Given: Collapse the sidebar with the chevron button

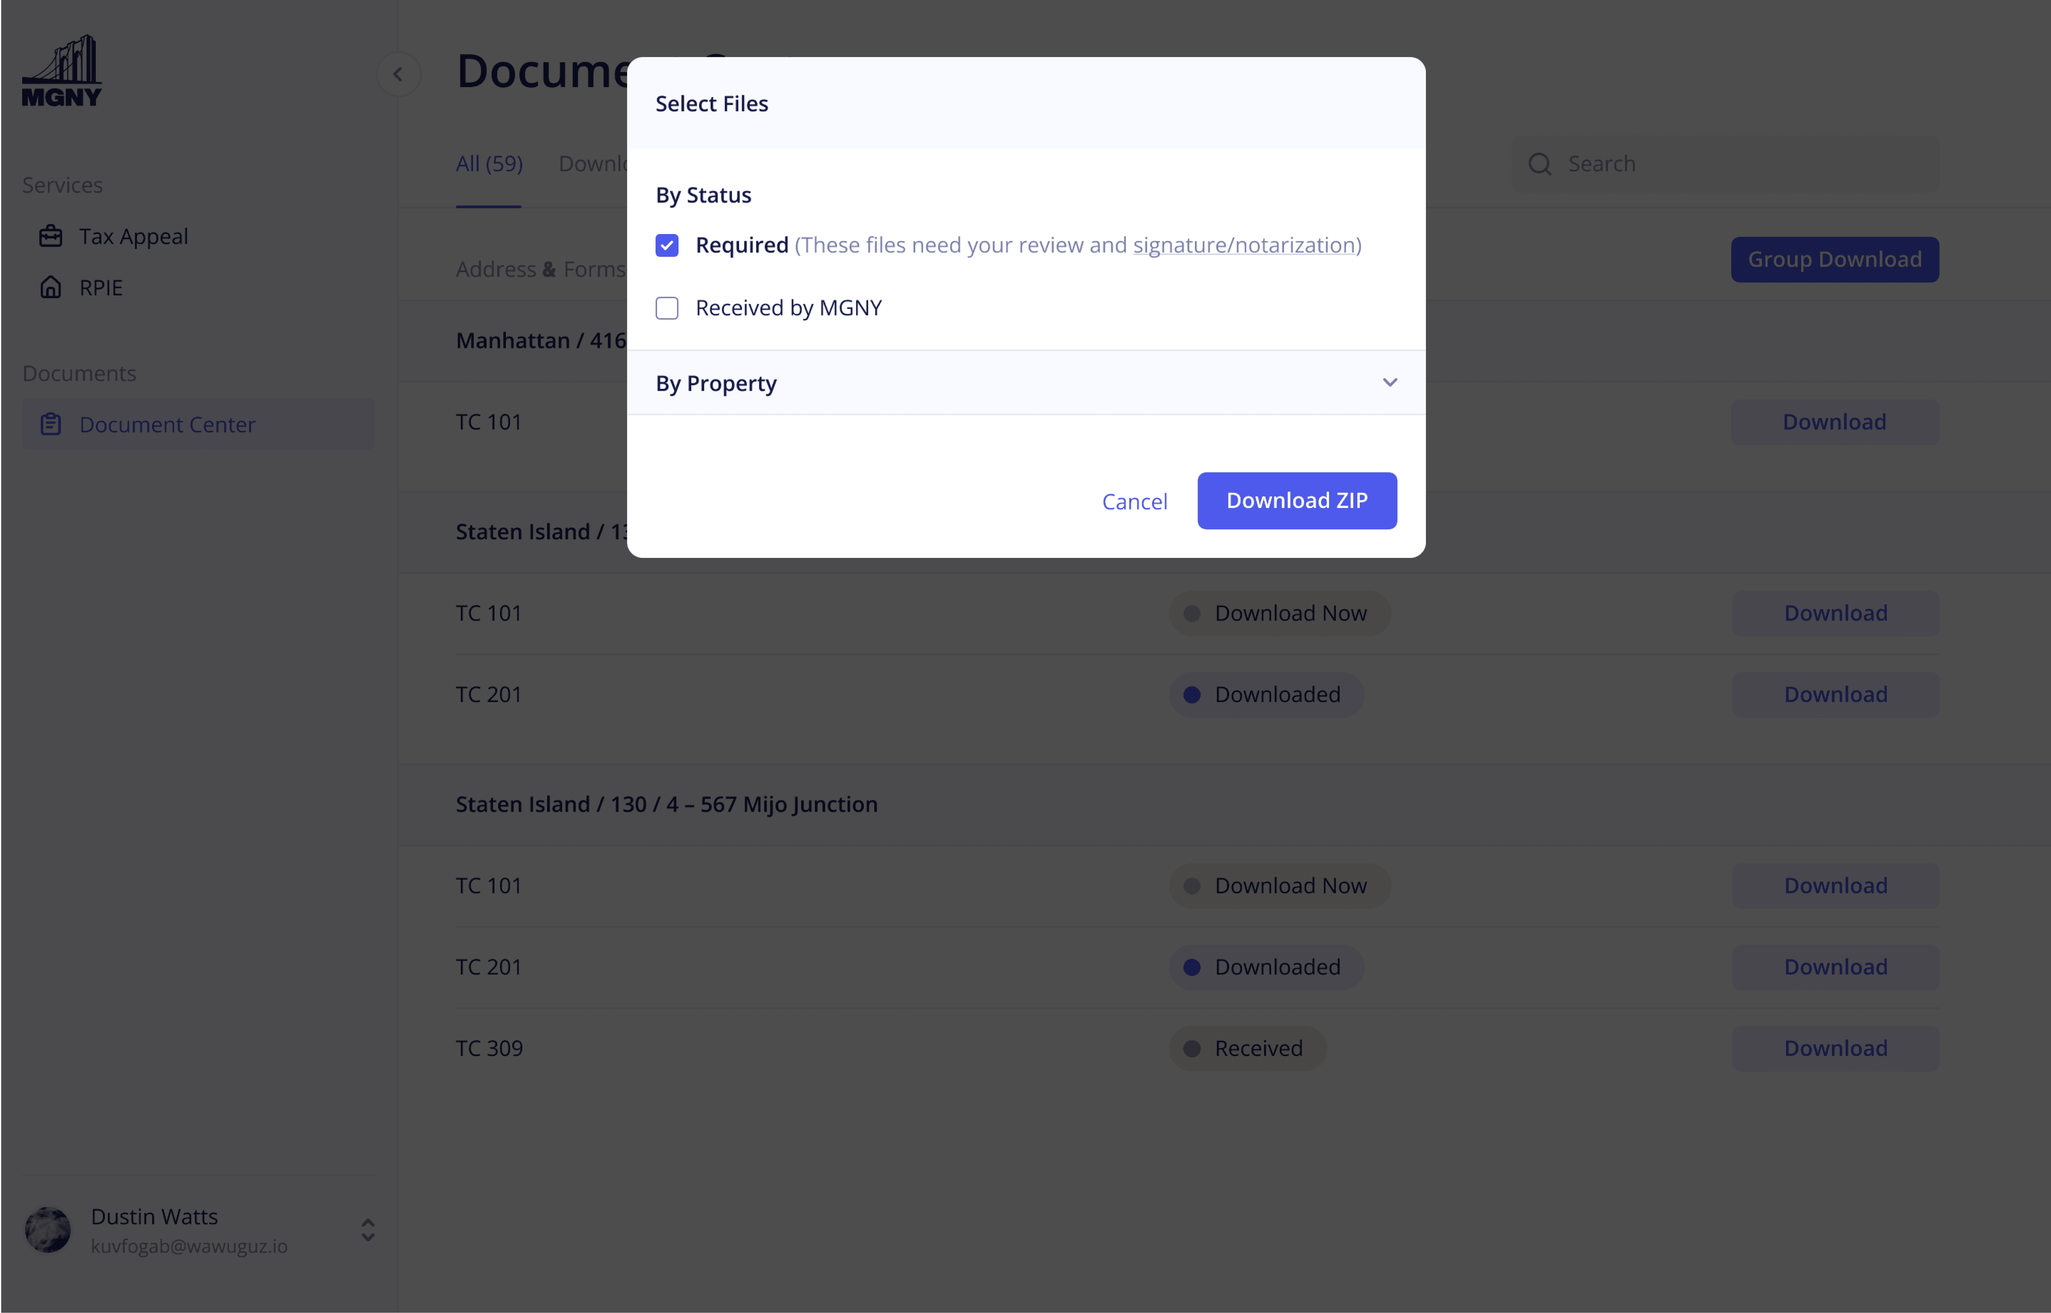Looking at the screenshot, I should coord(398,74).
